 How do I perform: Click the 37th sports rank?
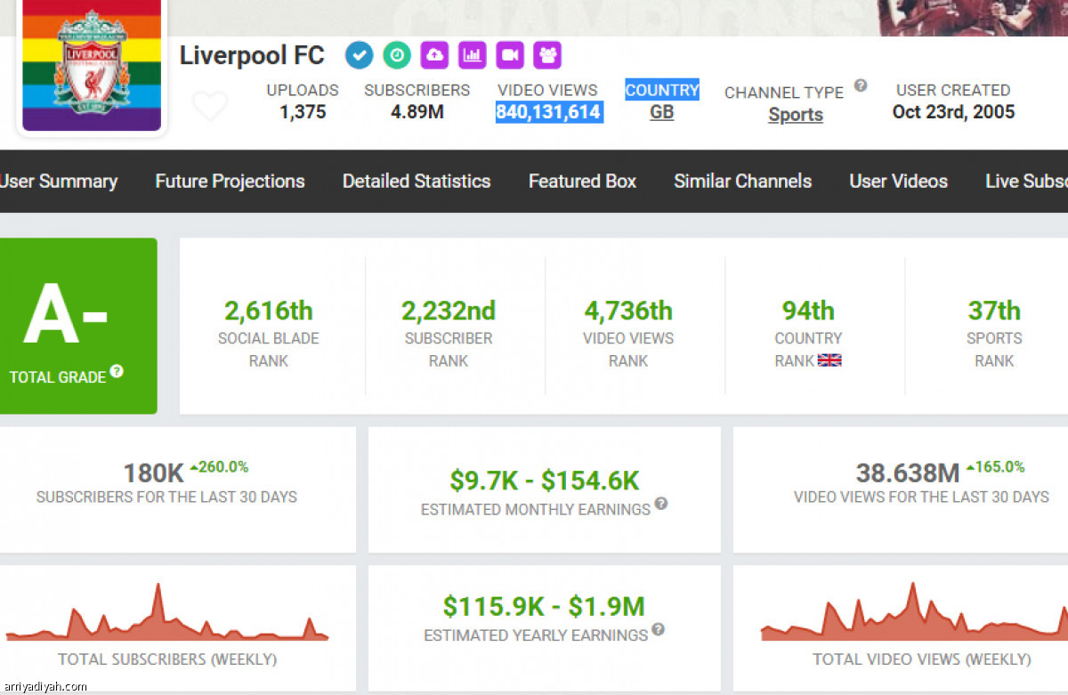[994, 311]
